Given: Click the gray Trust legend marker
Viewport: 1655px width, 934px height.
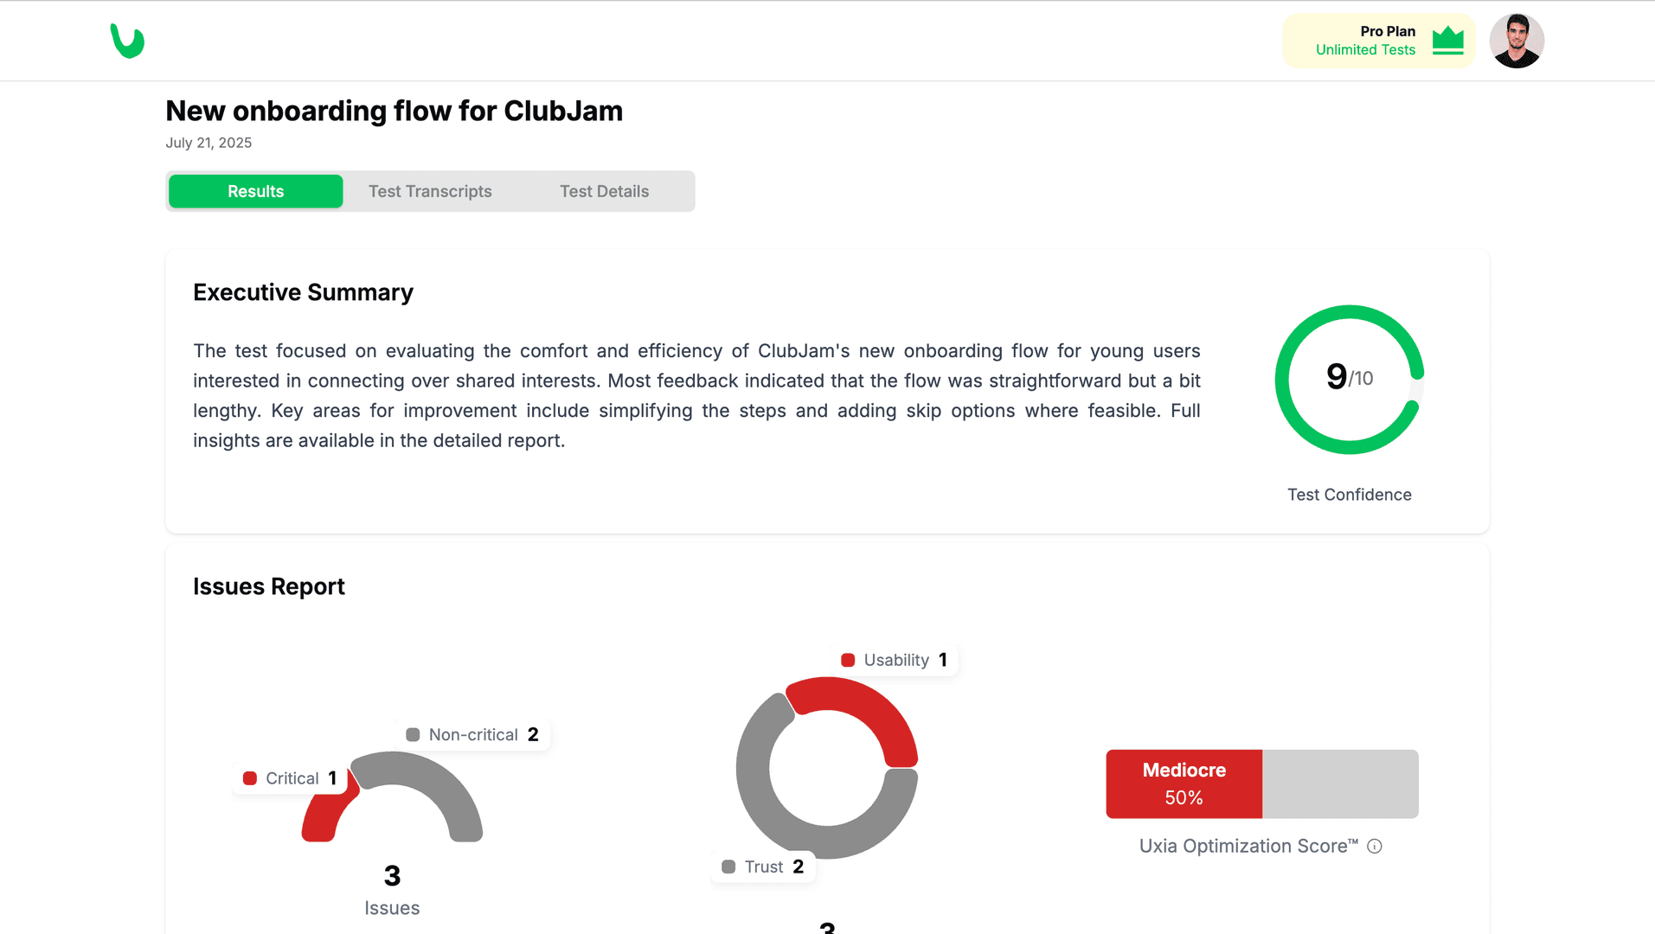Looking at the screenshot, I should pos(728,867).
